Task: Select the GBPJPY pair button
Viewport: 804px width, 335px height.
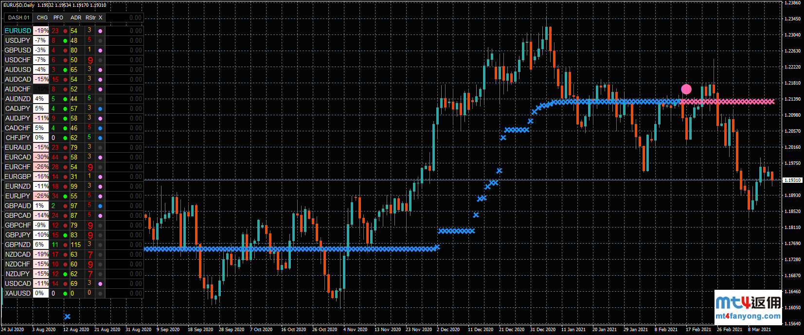Action: (18, 235)
